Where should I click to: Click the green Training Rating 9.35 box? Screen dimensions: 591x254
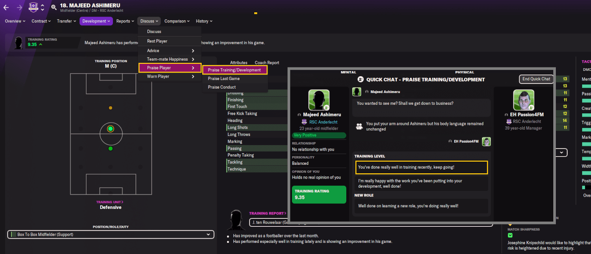[319, 194]
